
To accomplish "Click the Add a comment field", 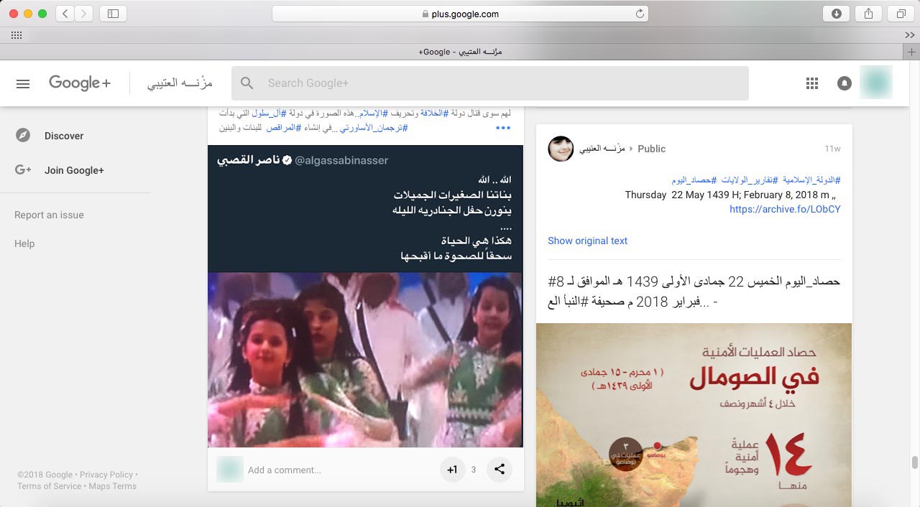I will coord(338,470).
